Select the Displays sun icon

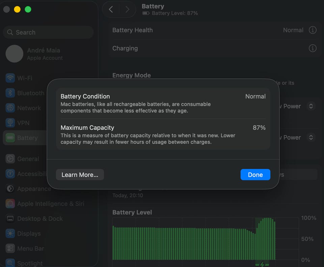tap(10, 234)
